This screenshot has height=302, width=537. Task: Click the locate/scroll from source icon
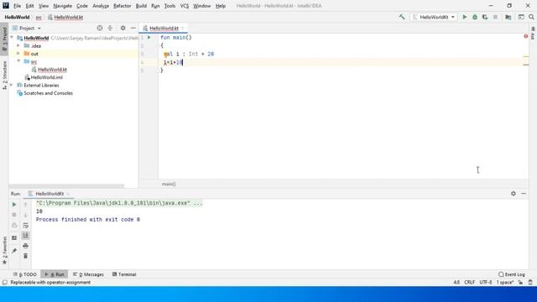pos(100,28)
